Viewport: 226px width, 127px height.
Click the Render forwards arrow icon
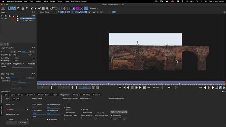[x=176, y=87]
